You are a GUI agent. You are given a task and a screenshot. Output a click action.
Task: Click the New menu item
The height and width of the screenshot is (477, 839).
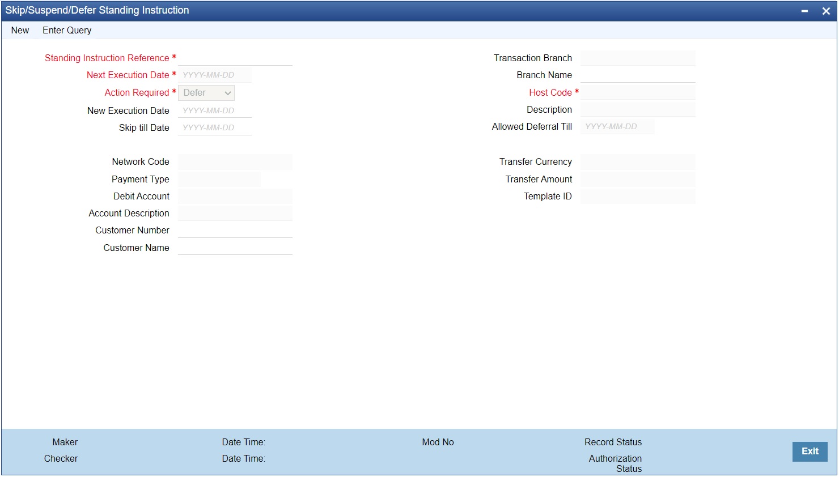point(20,31)
